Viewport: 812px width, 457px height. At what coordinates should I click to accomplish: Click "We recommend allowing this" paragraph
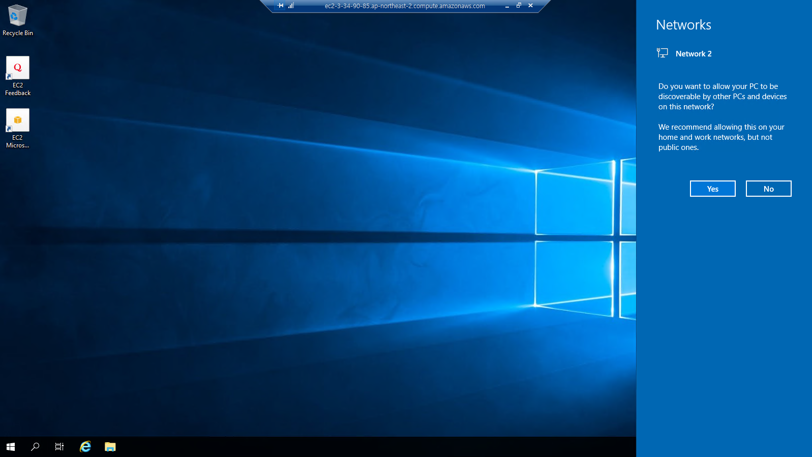point(721,137)
